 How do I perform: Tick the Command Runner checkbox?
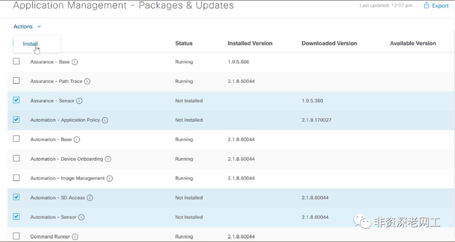tap(16, 236)
